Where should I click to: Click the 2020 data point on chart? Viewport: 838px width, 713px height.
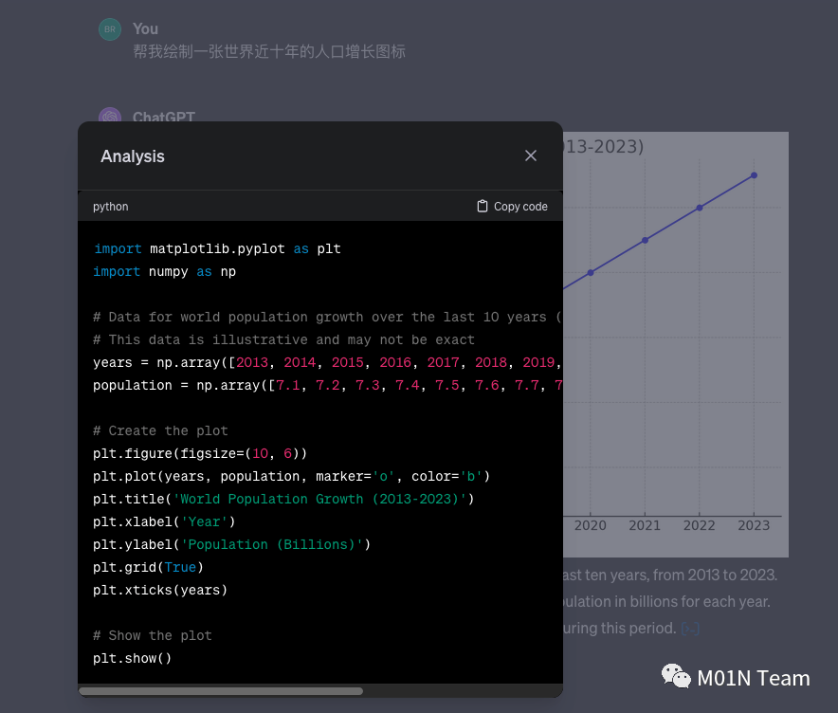point(591,272)
